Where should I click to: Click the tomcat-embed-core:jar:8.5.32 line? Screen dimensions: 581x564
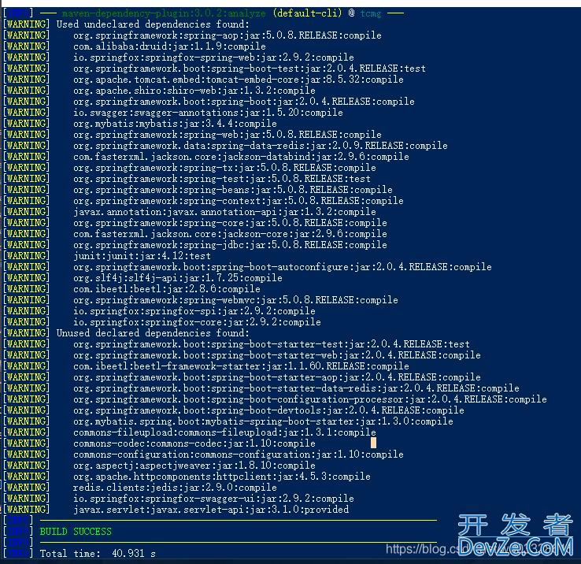pyautogui.click(x=239, y=80)
